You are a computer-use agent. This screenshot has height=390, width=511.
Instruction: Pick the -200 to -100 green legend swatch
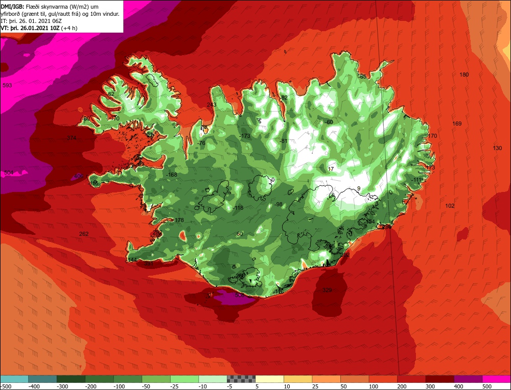tap(99, 379)
